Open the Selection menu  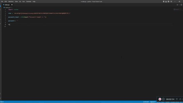[x=11, y=1]
